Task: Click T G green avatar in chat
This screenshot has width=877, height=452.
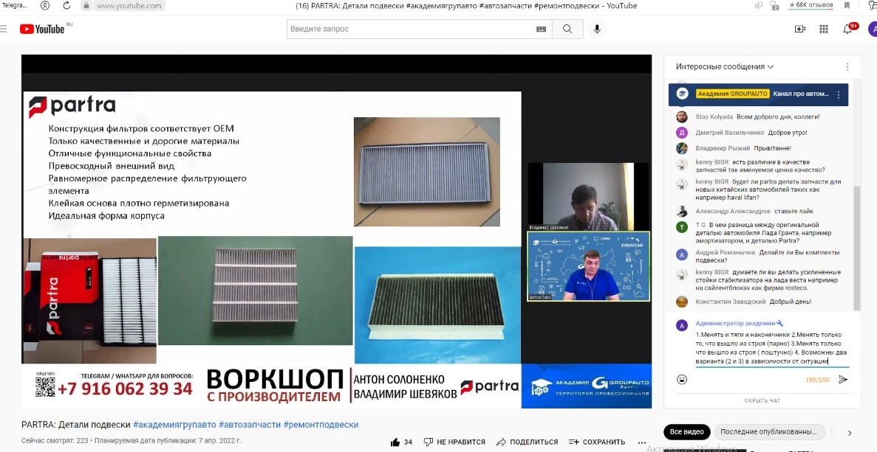Action: click(682, 226)
